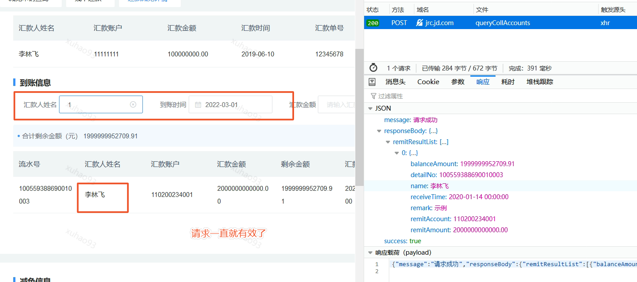The width and height of the screenshot is (637, 282).
Task: Switch to the 消息头 tab
Action: (395, 82)
